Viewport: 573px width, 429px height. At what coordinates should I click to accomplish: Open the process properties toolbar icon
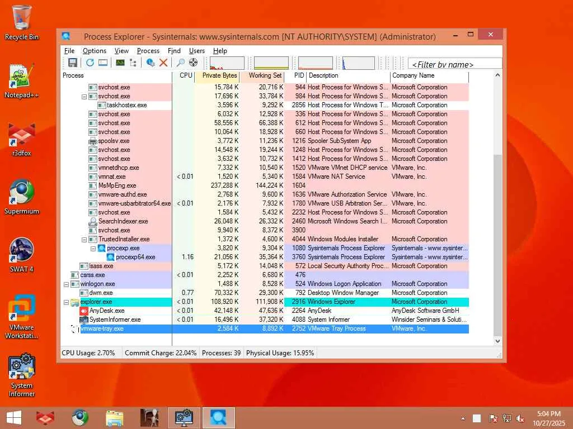point(150,63)
